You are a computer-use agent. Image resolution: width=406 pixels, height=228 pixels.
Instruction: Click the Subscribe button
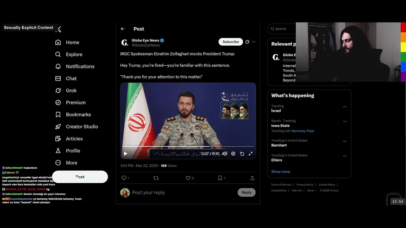click(231, 42)
